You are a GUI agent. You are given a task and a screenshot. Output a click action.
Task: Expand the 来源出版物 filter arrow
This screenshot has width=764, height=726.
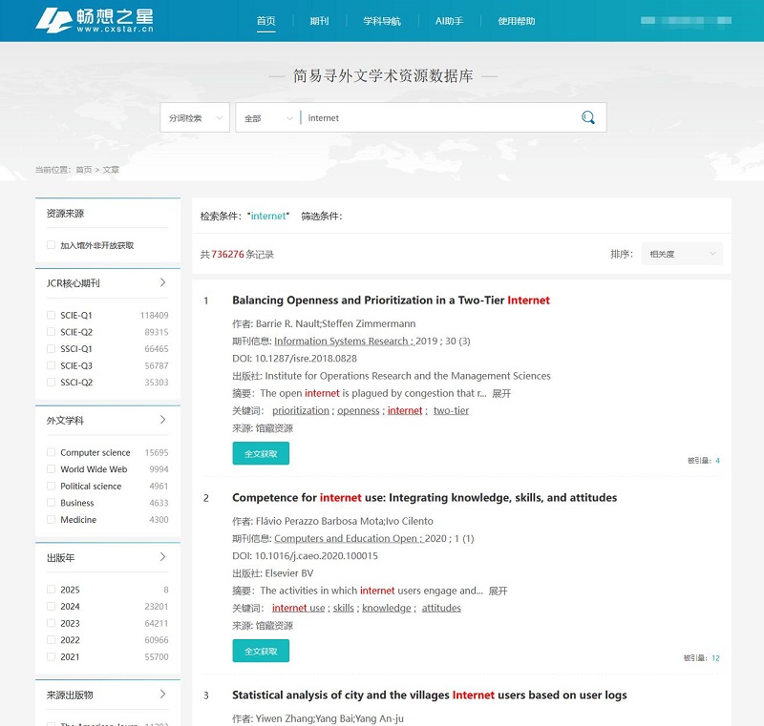[162, 694]
